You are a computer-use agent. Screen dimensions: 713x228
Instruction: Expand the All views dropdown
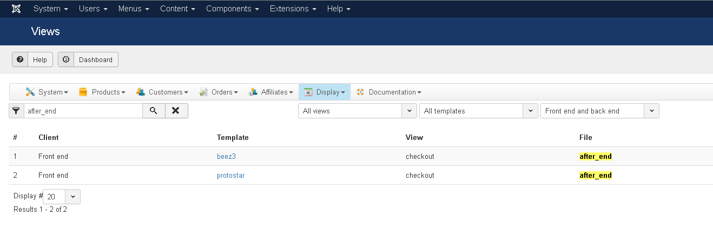(357, 111)
